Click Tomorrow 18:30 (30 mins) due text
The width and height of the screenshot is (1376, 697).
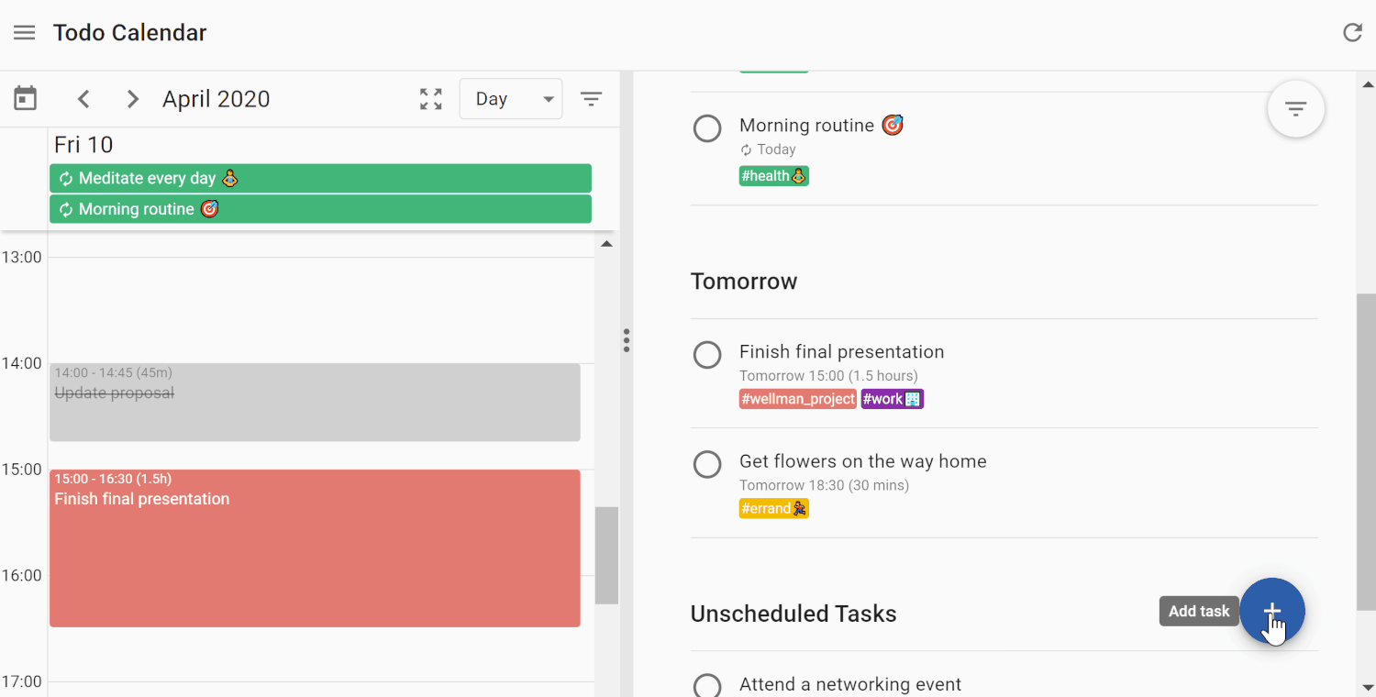(x=824, y=485)
